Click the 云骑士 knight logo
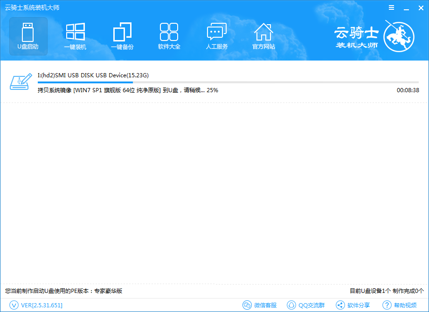The height and width of the screenshot is (312, 429). point(399,36)
